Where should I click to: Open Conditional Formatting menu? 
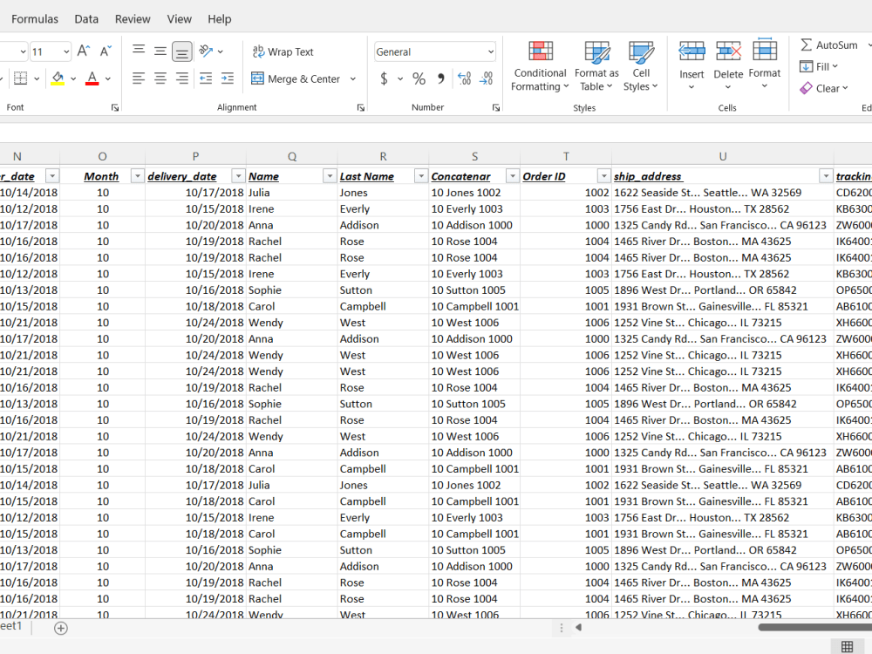[540, 66]
